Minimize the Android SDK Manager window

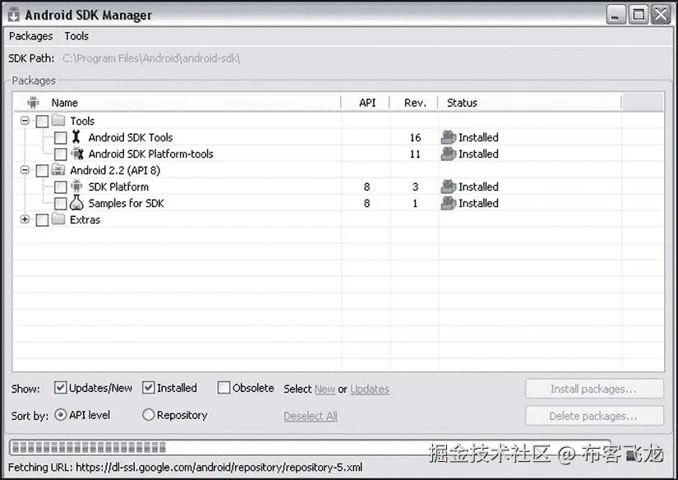(x=616, y=15)
